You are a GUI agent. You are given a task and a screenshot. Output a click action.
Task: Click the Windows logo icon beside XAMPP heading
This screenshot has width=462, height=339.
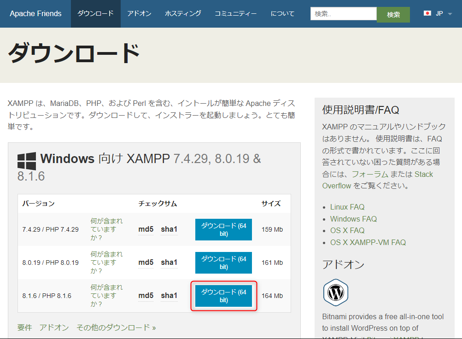(x=27, y=161)
